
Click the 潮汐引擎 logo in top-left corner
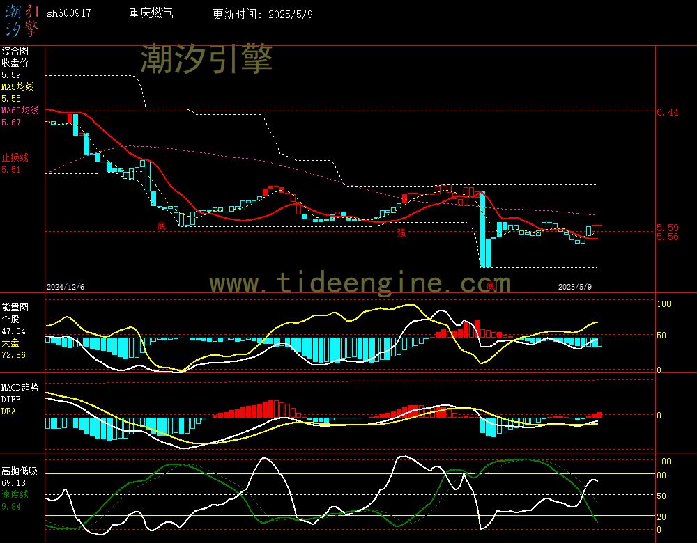[x=22, y=20]
